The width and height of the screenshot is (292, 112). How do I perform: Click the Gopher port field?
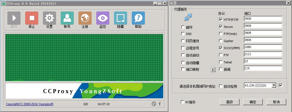pyautogui.click(x=263, y=40)
